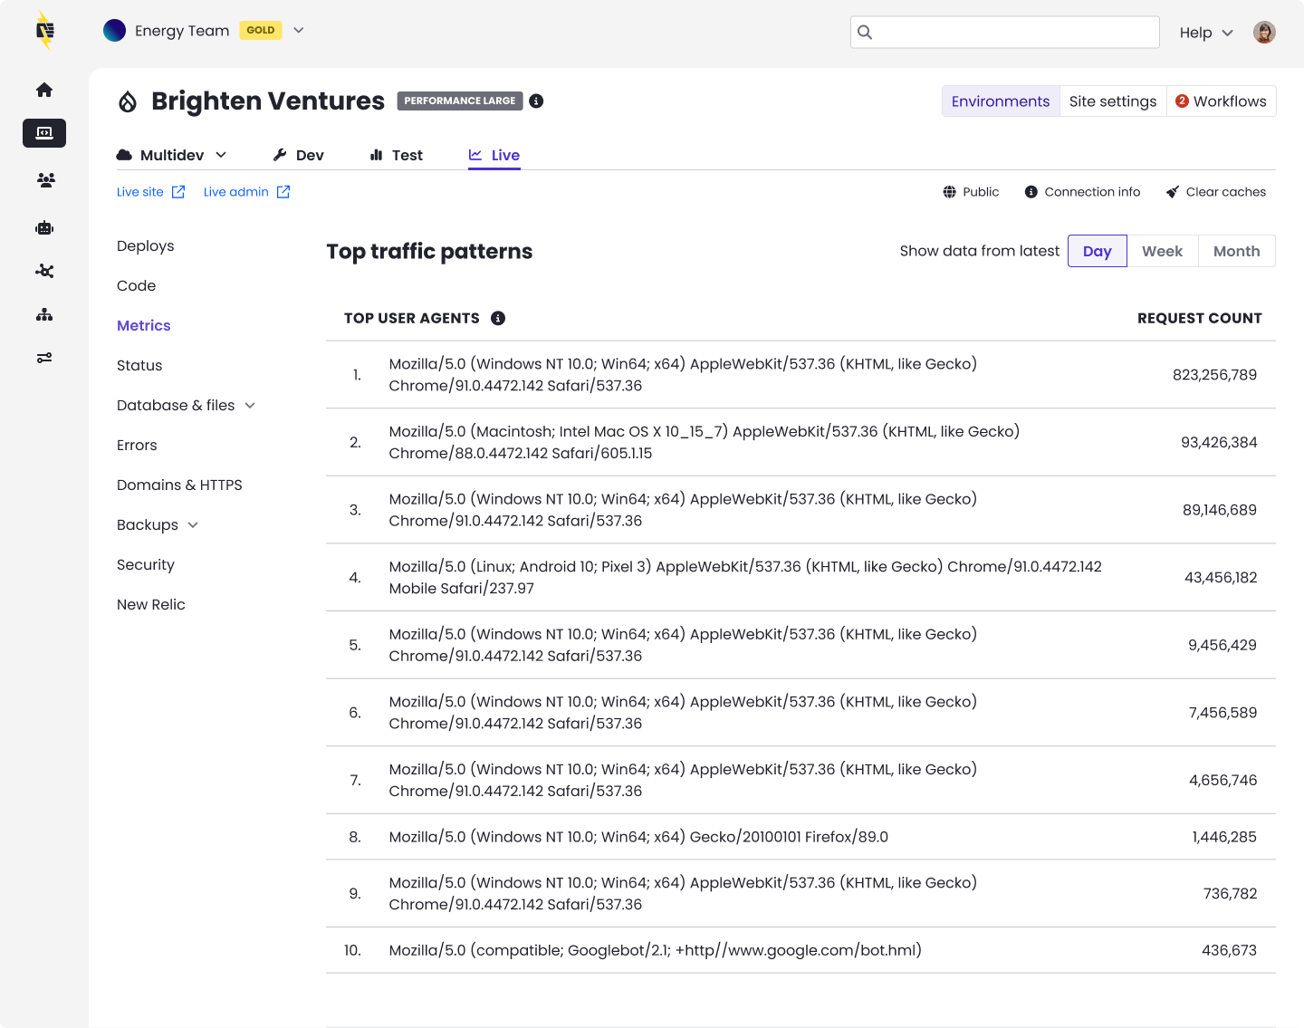Select the Firefox/89.0 user agent row

[x=801, y=837]
